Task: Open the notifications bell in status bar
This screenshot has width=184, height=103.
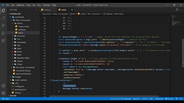Action: point(181,99)
